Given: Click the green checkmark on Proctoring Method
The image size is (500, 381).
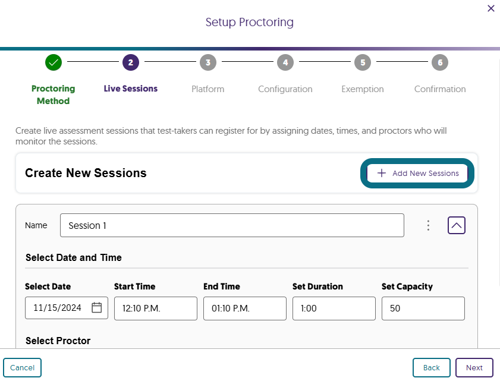Looking at the screenshot, I should coord(53,62).
